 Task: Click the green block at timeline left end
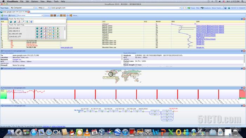(x=4, y=94)
